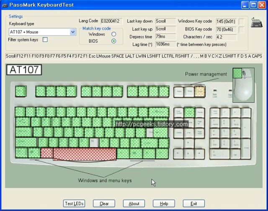
Task: Click the Depress time value 79ms
Action: pos(166,36)
